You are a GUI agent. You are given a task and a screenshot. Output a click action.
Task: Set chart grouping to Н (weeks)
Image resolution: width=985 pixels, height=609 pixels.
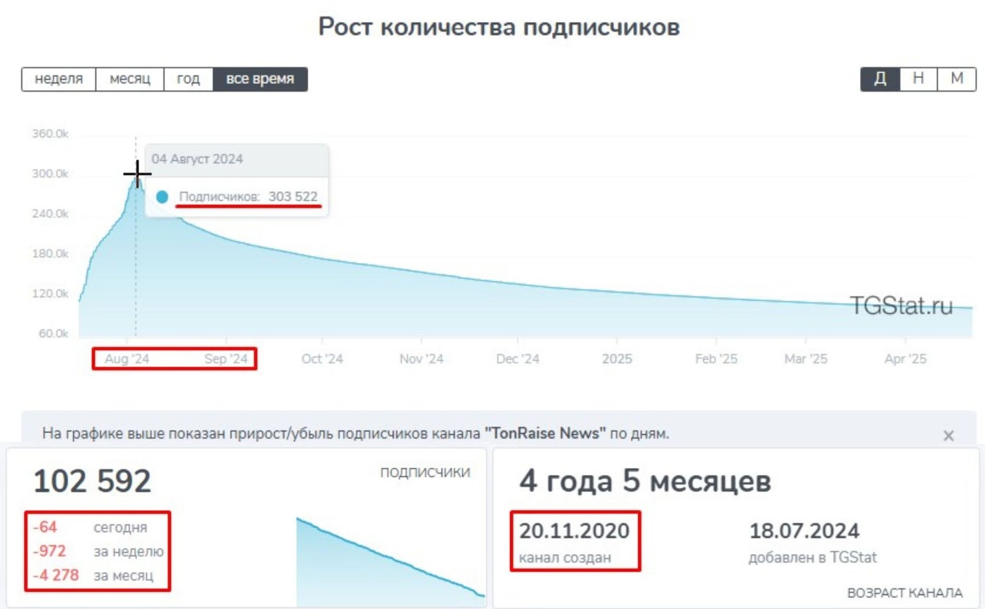(919, 79)
